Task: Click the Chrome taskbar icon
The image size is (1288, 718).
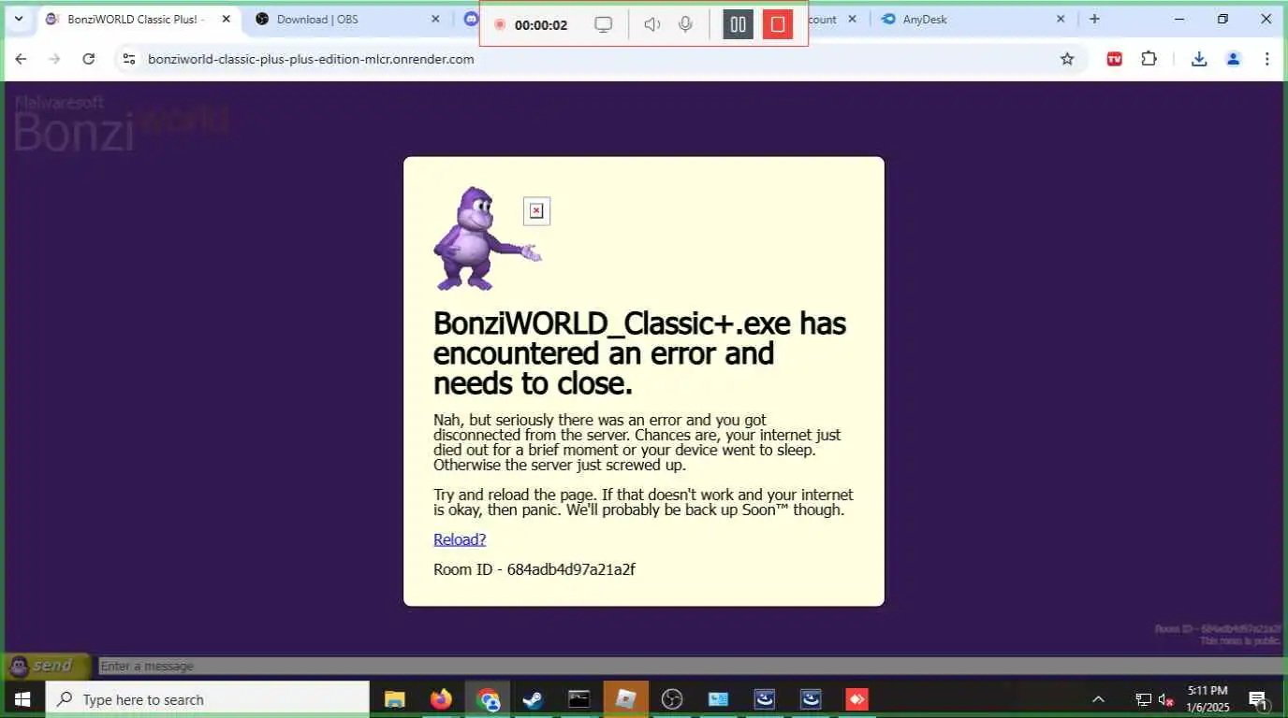Action: click(x=487, y=699)
